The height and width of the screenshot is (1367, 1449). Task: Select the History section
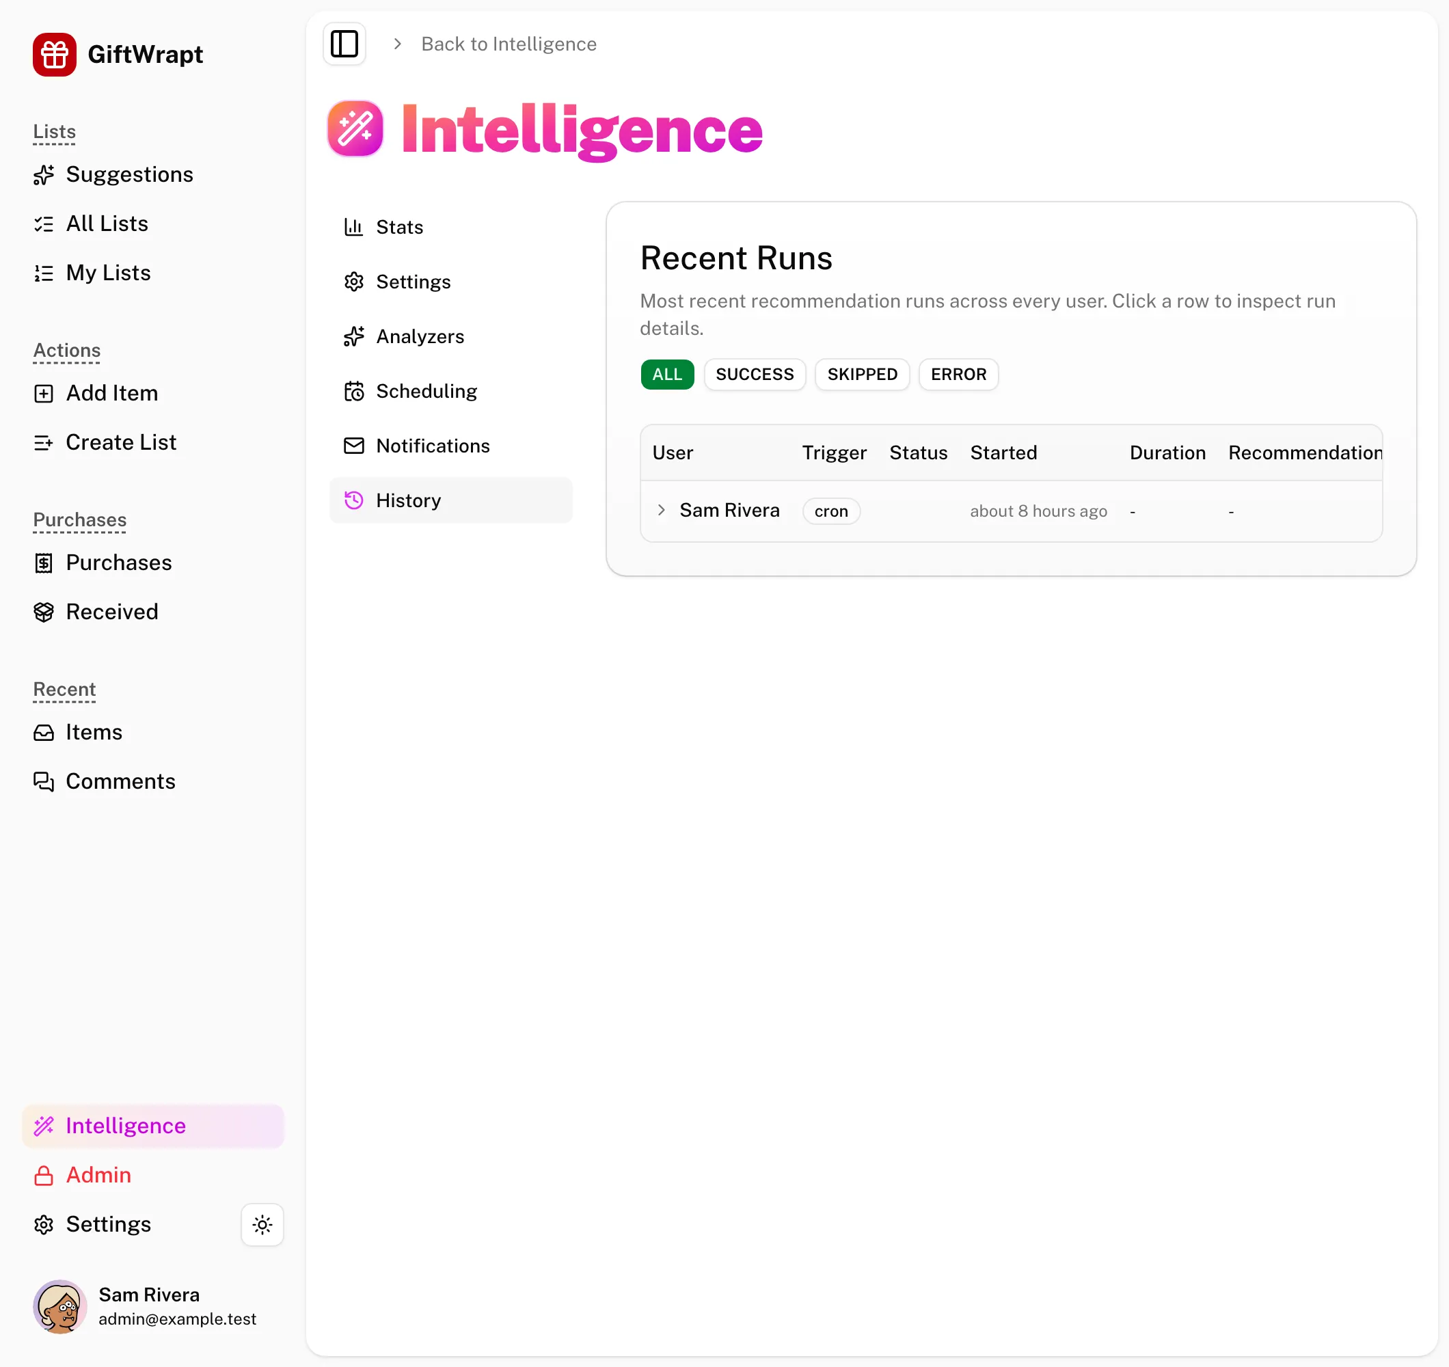point(450,500)
